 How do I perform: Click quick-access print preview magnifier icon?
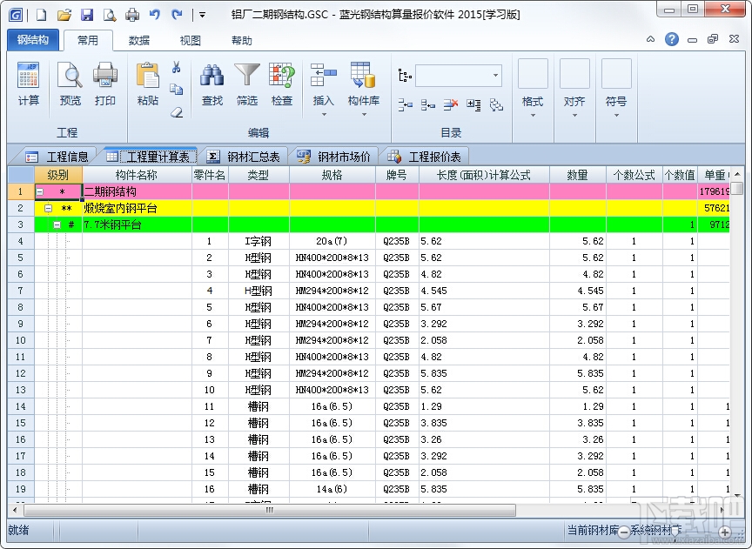click(x=110, y=15)
